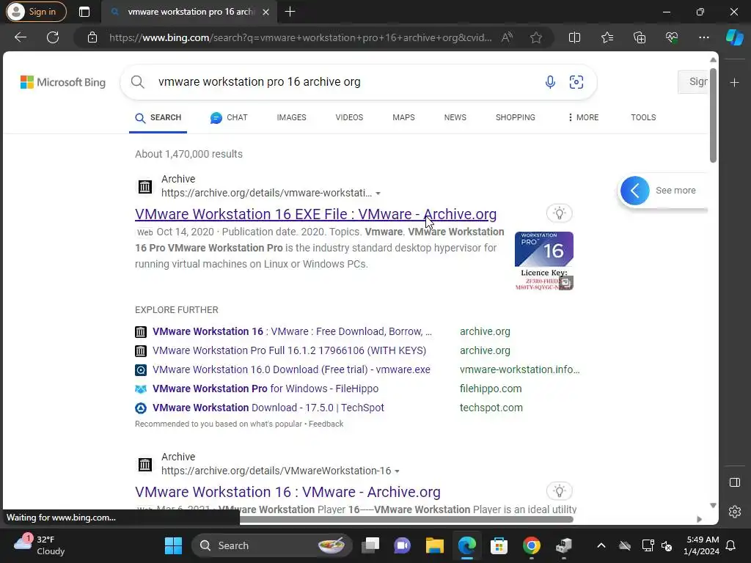Open the Windows Start menu
Screen dimensions: 751x563
[x=173, y=545]
